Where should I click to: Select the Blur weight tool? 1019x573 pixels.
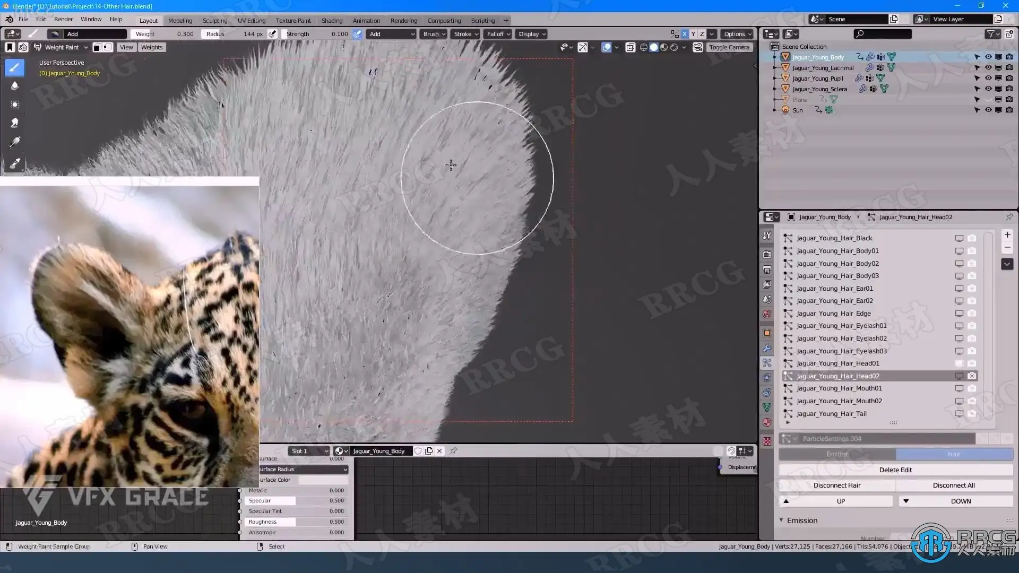tap(14, 86)
